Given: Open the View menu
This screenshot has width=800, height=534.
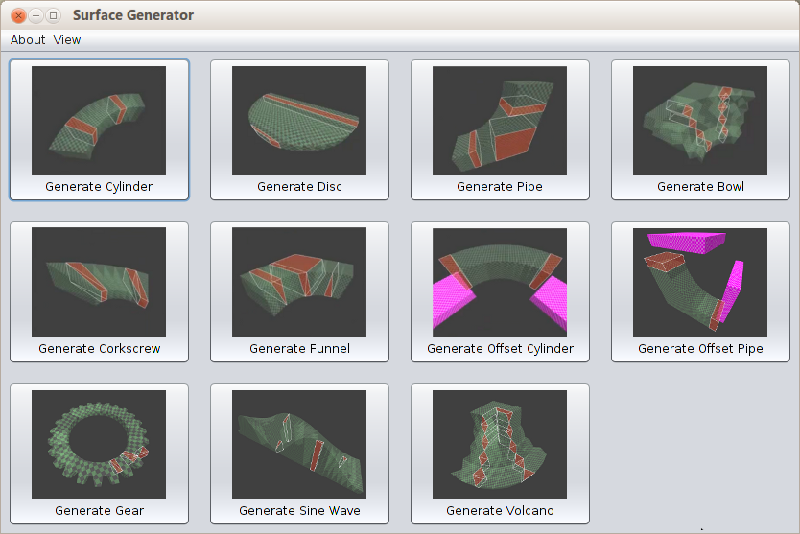Looking at the screenshot, I should tap(67, 40).
